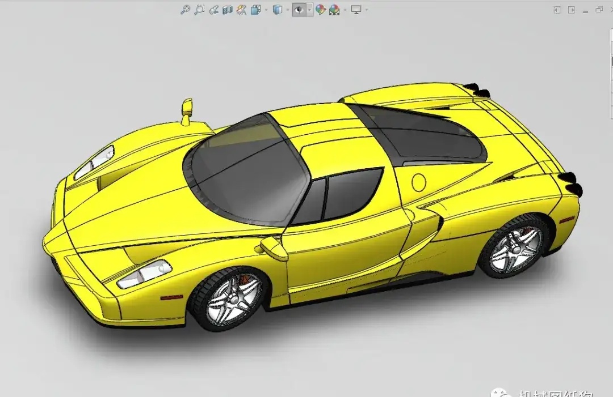
Task: Expand the View Orientation dropdown arrow
Action: click(266, 10)
